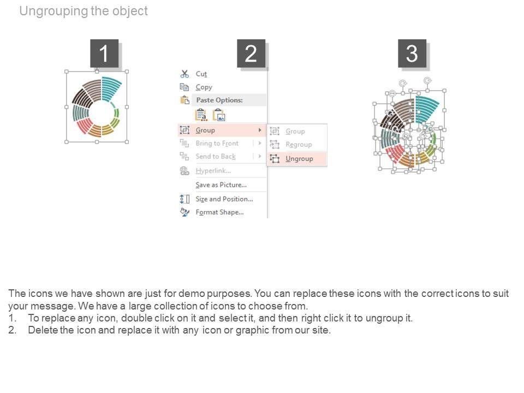
Task: Expand the Bring to Front arrow
Action: [260, 144]
